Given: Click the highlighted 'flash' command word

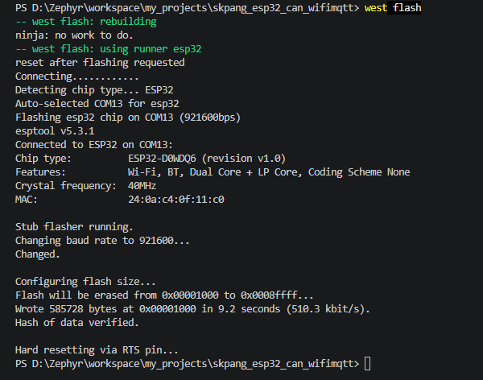Looking at the screenshot, I should [407, 7].
